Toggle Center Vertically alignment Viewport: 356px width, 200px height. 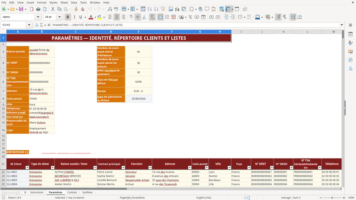pos(138,17)
